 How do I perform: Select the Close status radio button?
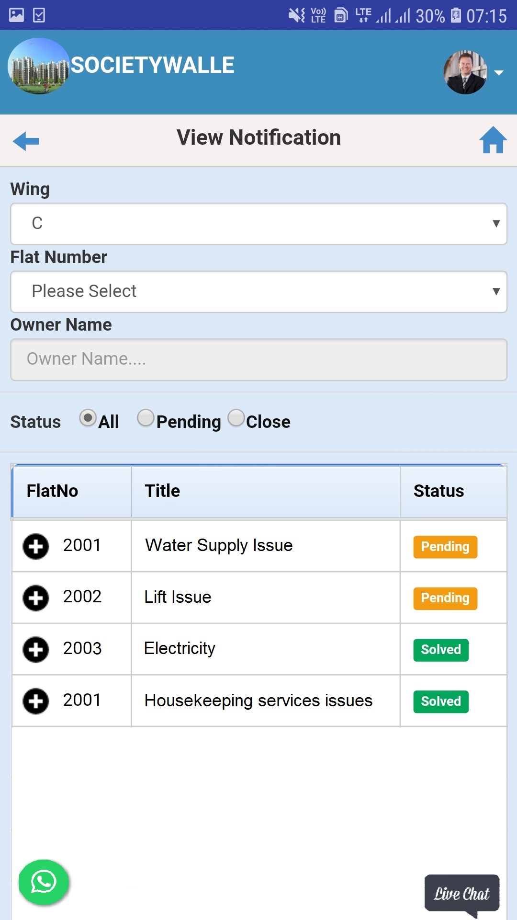[x=236, y=418]
